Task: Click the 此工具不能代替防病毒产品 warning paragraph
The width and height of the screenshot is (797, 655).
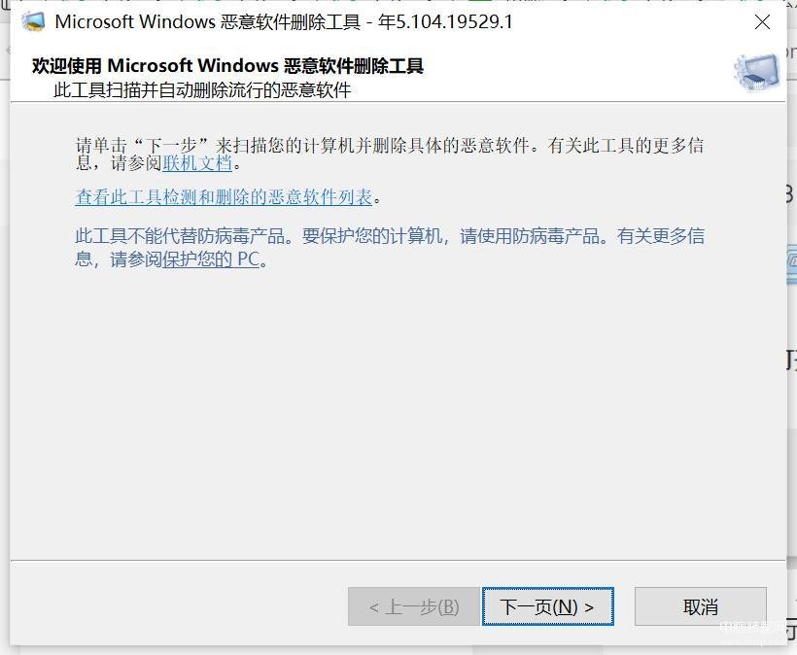Action: [390, 248]
